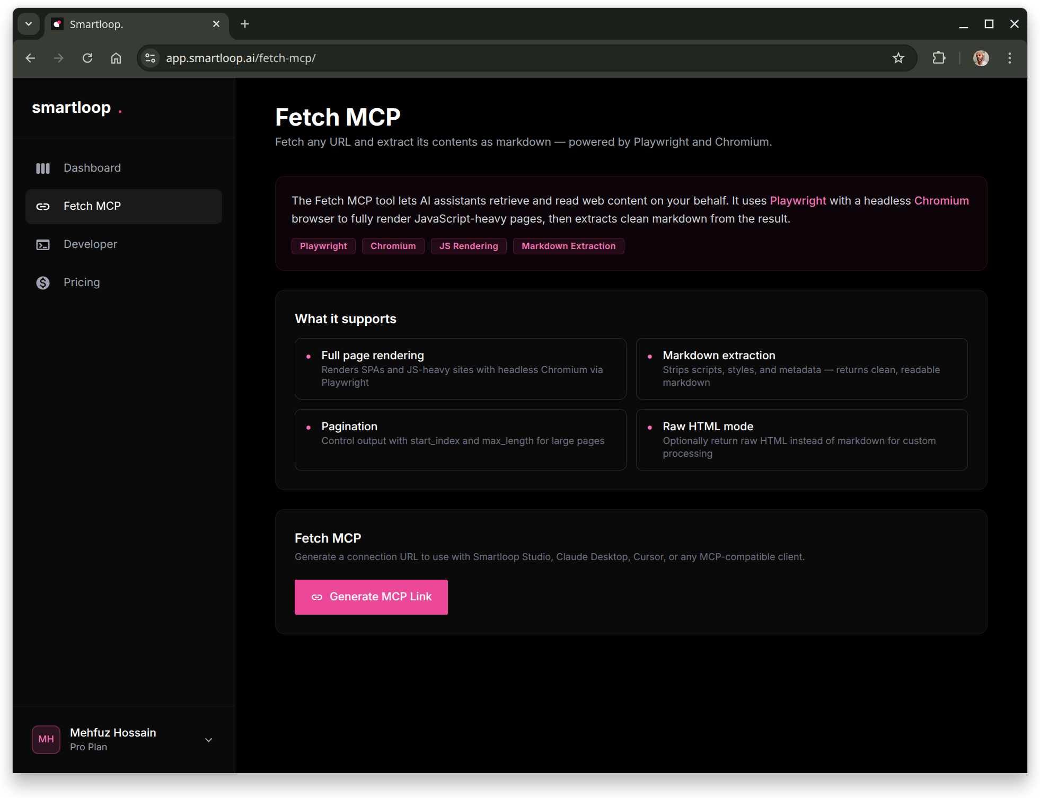Click the JS Rendering tag chip
Image resolution: width=1040 pixels, height=798 pixels.
(x=469, y=246)
